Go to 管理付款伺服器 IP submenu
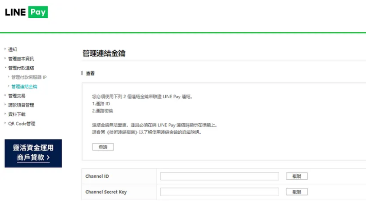Viewport: 382px width, 210px height. (29, 77)
